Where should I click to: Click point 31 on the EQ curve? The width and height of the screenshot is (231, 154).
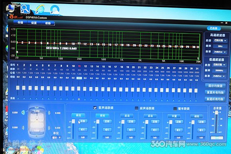(x=198, y=47)
